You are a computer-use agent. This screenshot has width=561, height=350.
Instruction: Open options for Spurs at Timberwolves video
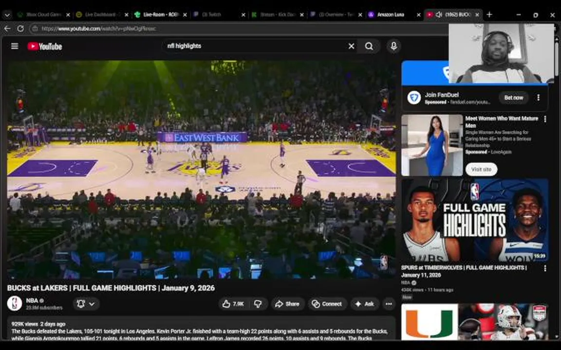(545, 268)
